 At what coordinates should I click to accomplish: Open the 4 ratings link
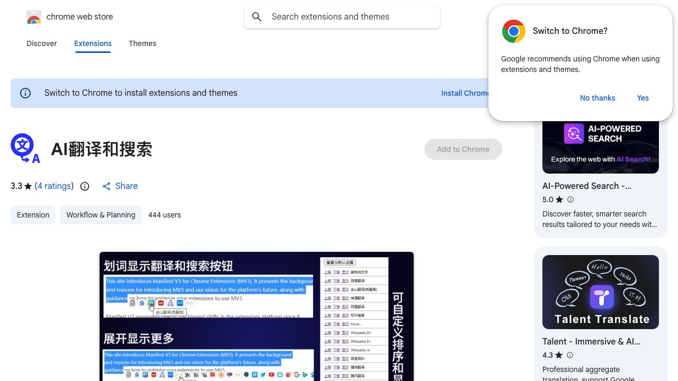[x=55, y=186]
